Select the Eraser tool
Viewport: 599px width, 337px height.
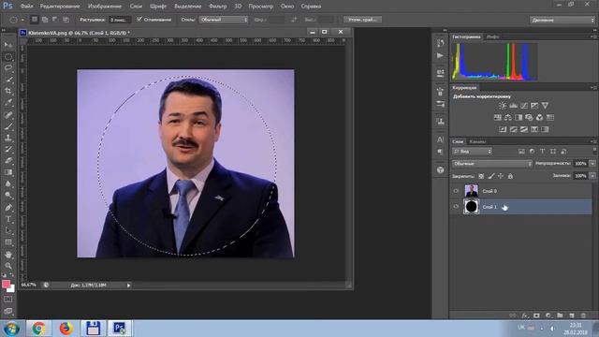[x=8, y=161]
